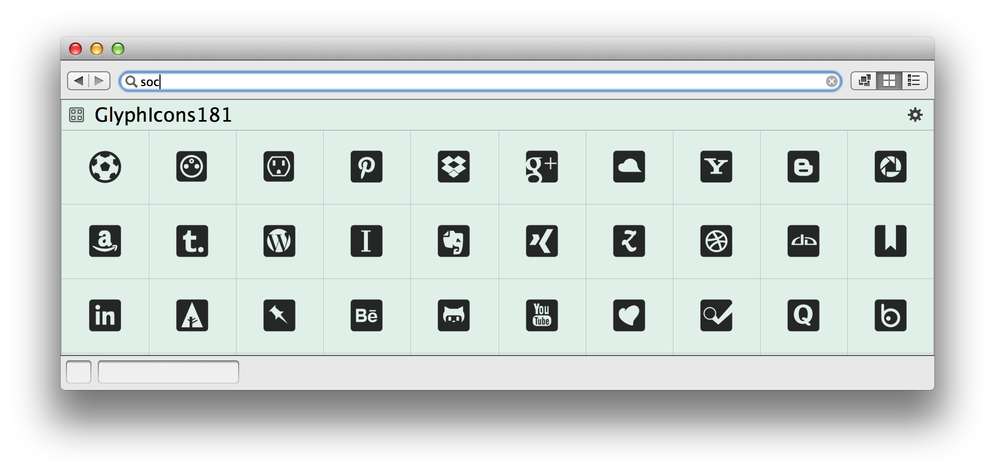Pick the Amazon icon
The width and height of the screenshot is (995, 474).
coord(105,241)
